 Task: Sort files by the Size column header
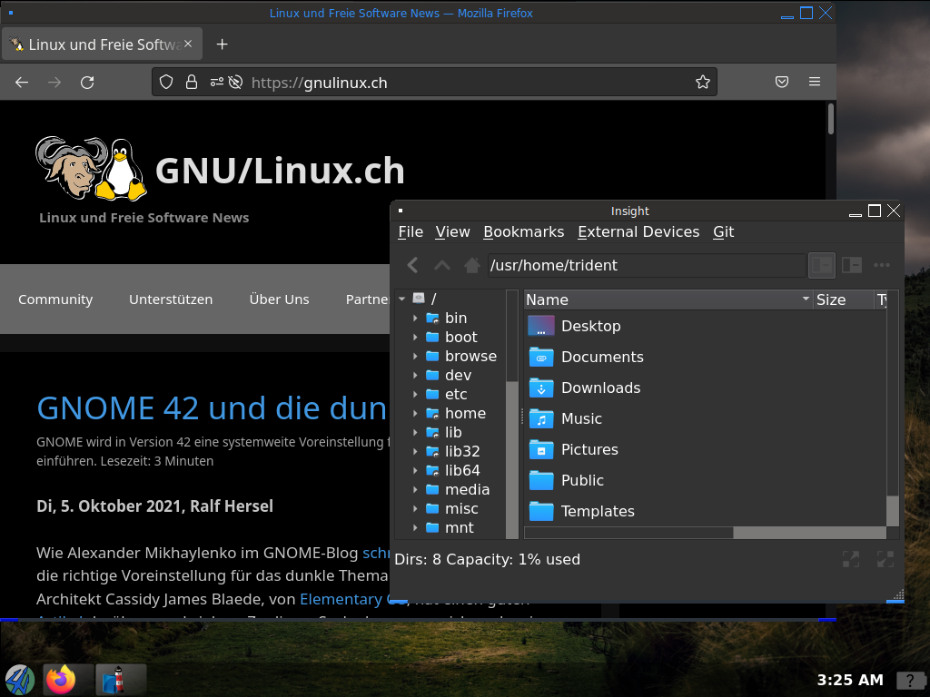[x=844, y=299]
